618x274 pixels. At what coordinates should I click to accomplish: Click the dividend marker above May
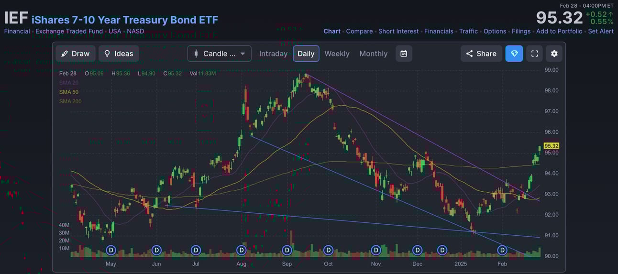click(111, 250)
